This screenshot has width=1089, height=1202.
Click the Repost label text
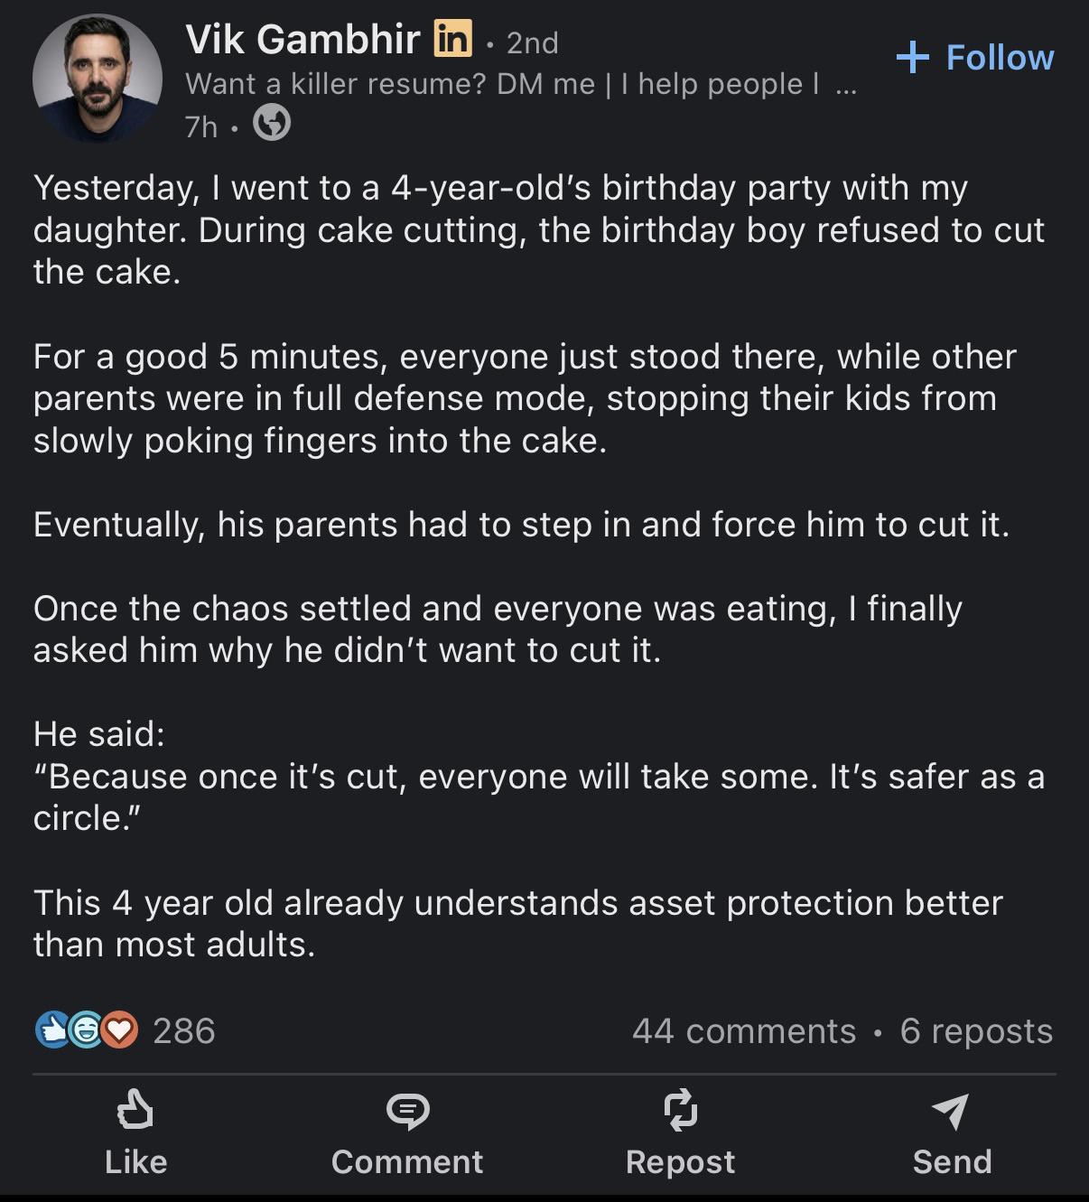680,1161
